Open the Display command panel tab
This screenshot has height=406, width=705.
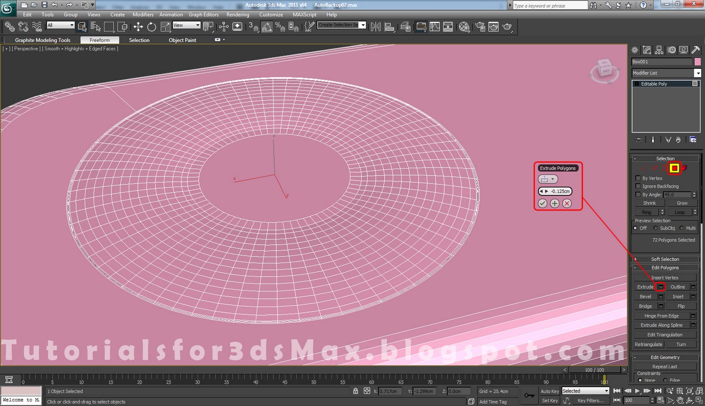(683, 50)
